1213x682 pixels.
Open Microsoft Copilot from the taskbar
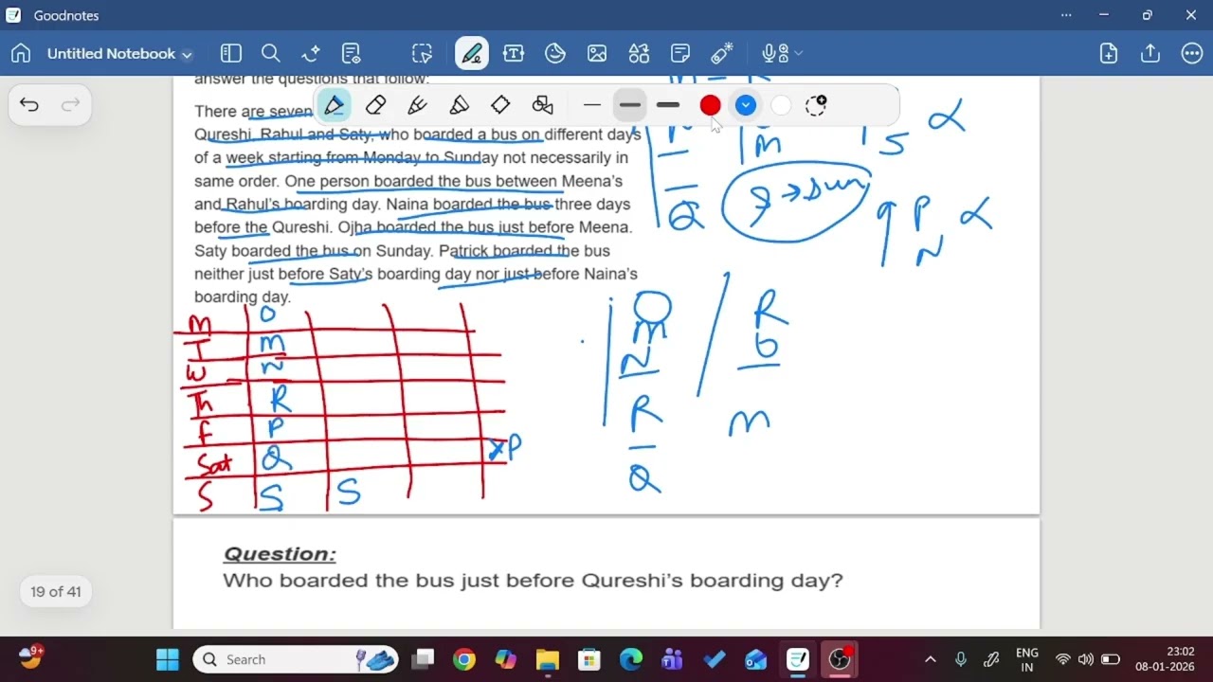click(x=506, y=659)
